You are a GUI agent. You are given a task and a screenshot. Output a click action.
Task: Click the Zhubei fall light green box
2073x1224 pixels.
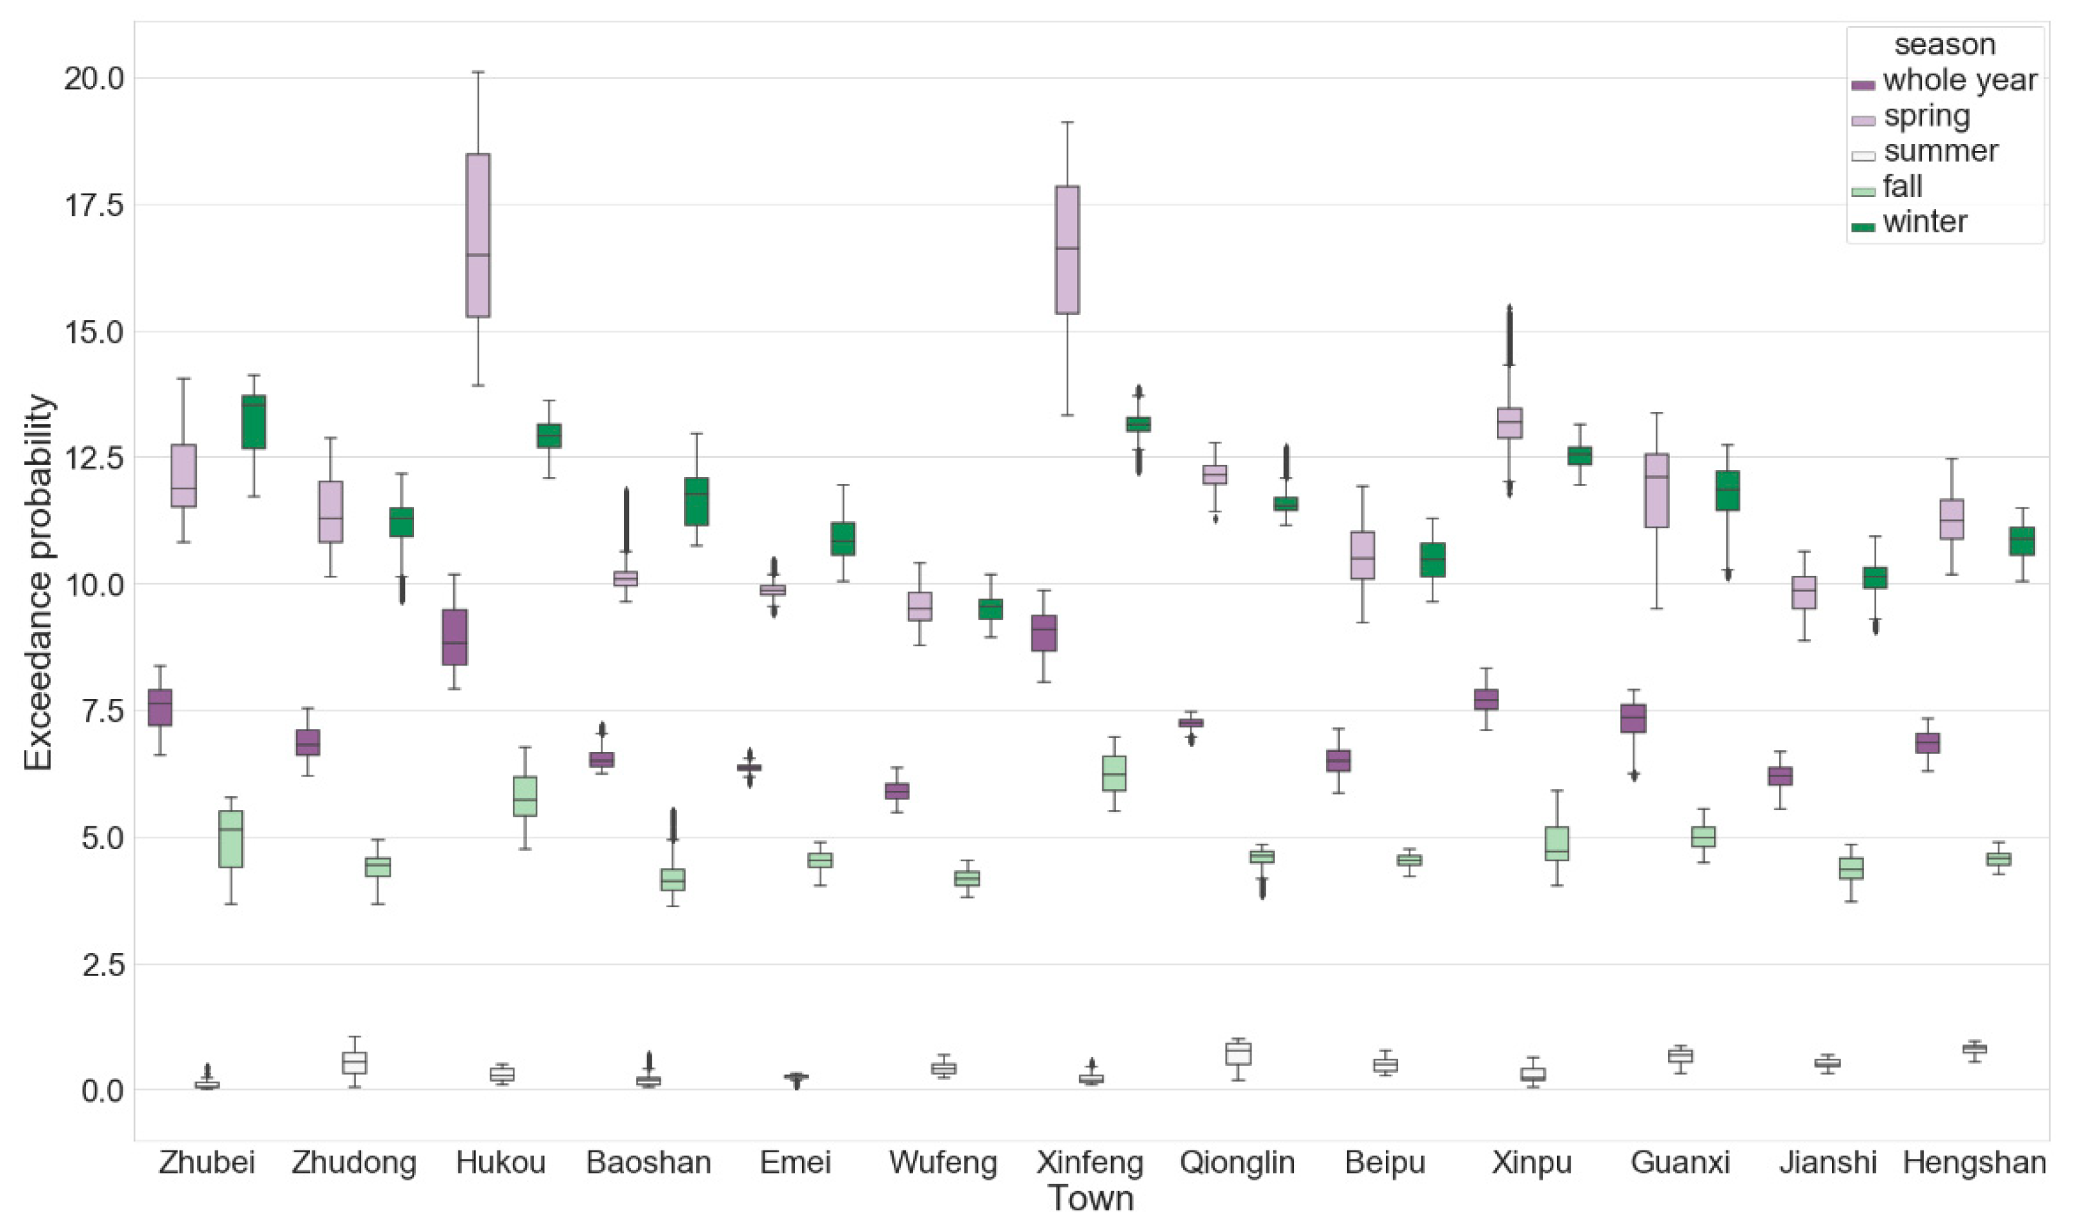point(231,839)
